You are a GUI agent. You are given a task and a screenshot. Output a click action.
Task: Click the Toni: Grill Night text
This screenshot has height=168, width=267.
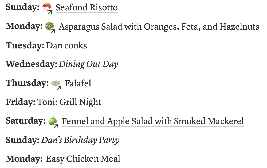[69, 102]
